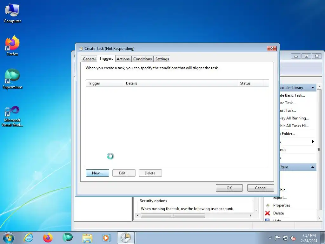
Task: Switch to the Actions tab
Action: point(123,59)
